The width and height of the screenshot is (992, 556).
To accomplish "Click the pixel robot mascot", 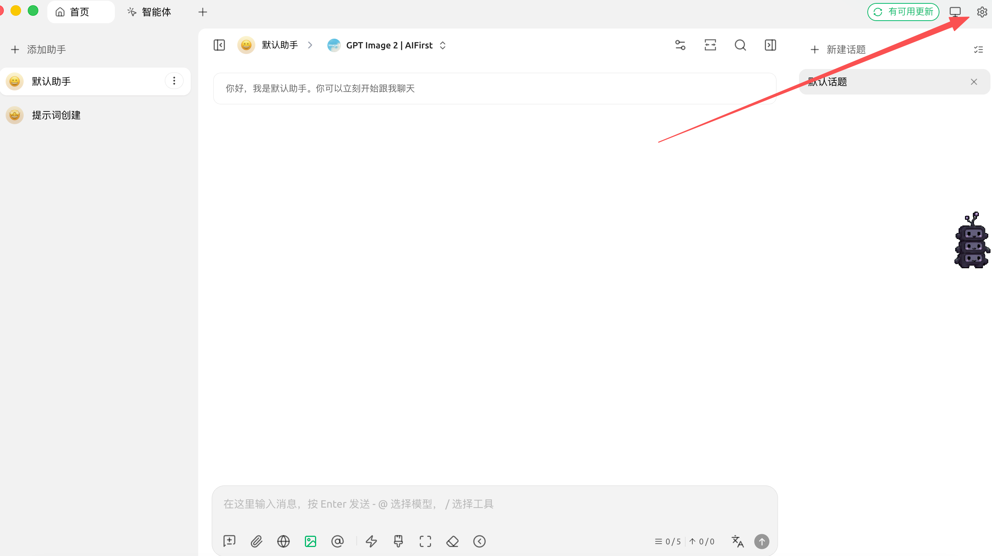I will (972, 240).
